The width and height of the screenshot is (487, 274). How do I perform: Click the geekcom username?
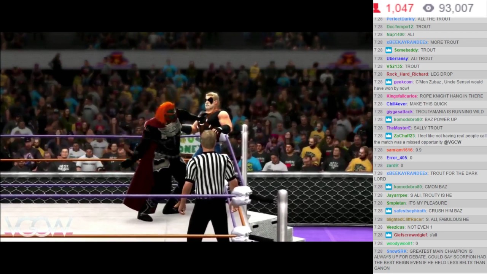(x=403, y=82)
